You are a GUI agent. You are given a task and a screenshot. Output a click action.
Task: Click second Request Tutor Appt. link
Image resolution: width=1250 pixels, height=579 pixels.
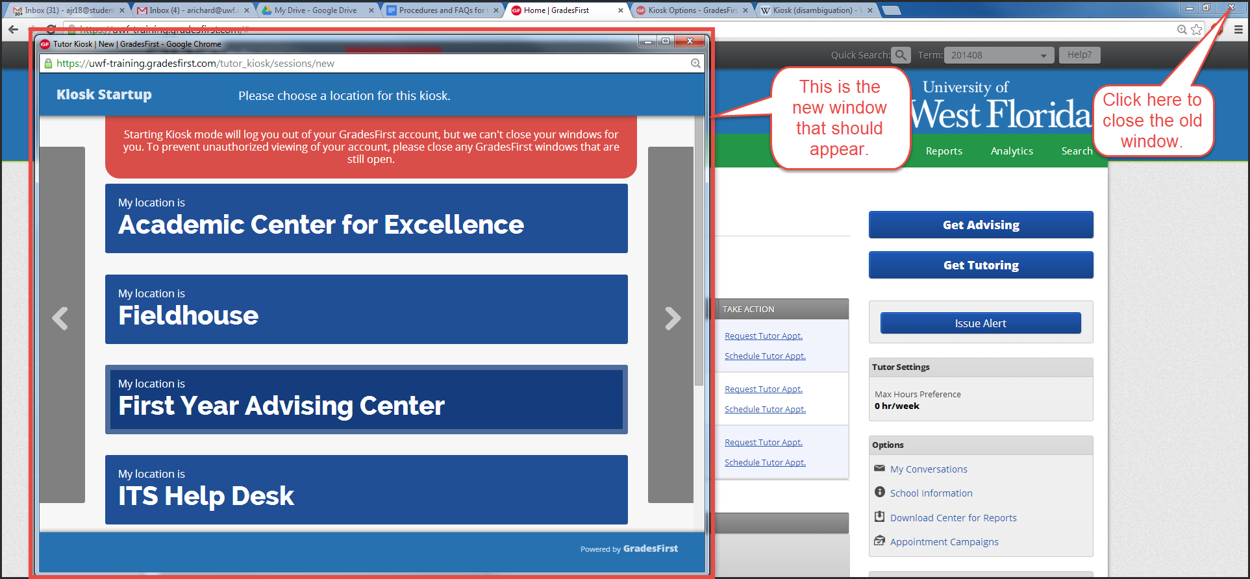[x=764, y=389]
